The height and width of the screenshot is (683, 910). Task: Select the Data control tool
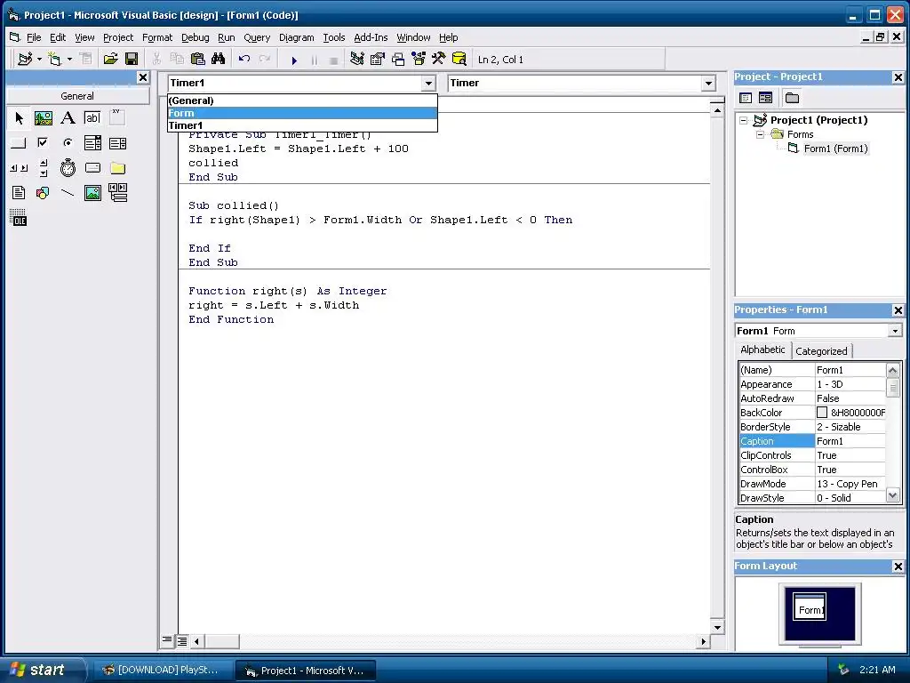(x=117, y=193)
